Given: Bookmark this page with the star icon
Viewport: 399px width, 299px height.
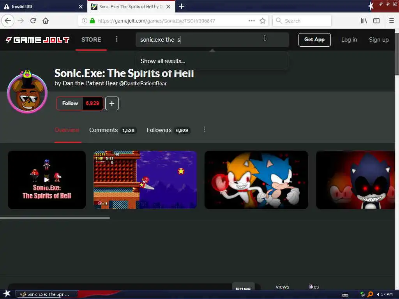Looking at the screenshot, I should [263, 21].
